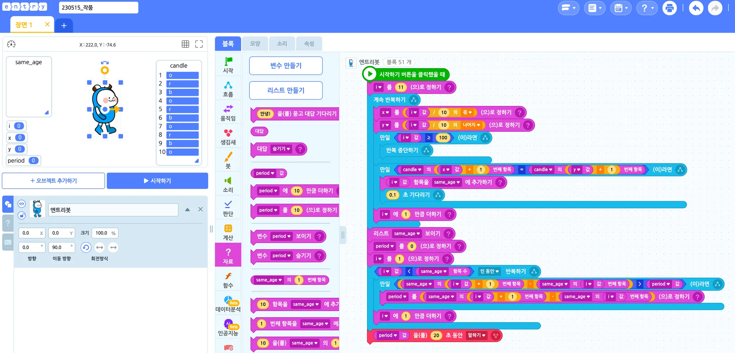Add a new scene tab
735x353 pixels.
[x=64, y=25]
